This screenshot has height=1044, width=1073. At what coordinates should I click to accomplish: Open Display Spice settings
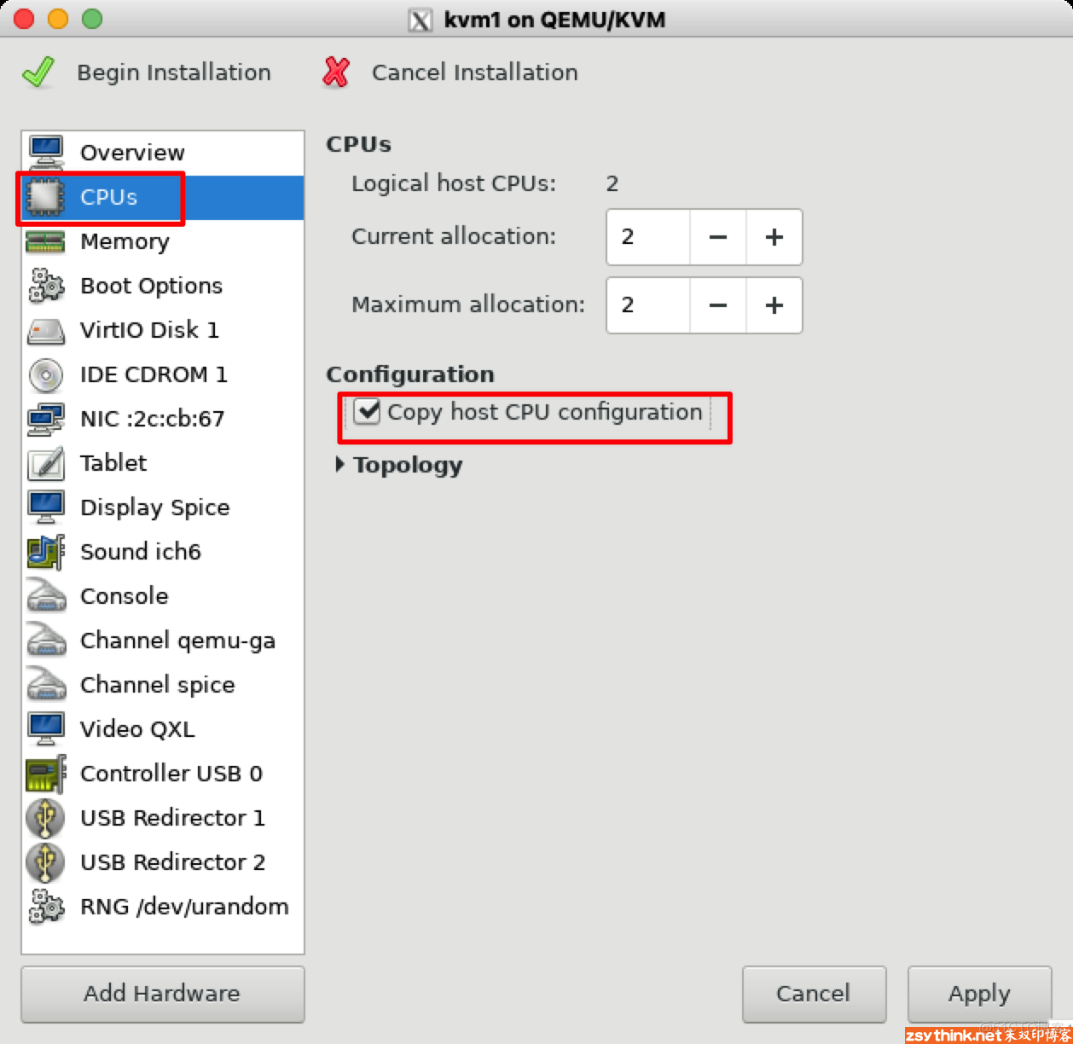click(154, 507)
